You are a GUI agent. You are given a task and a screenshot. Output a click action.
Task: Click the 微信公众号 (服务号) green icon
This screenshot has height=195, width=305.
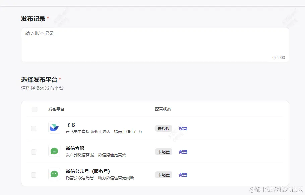click(x=54, y=174)
